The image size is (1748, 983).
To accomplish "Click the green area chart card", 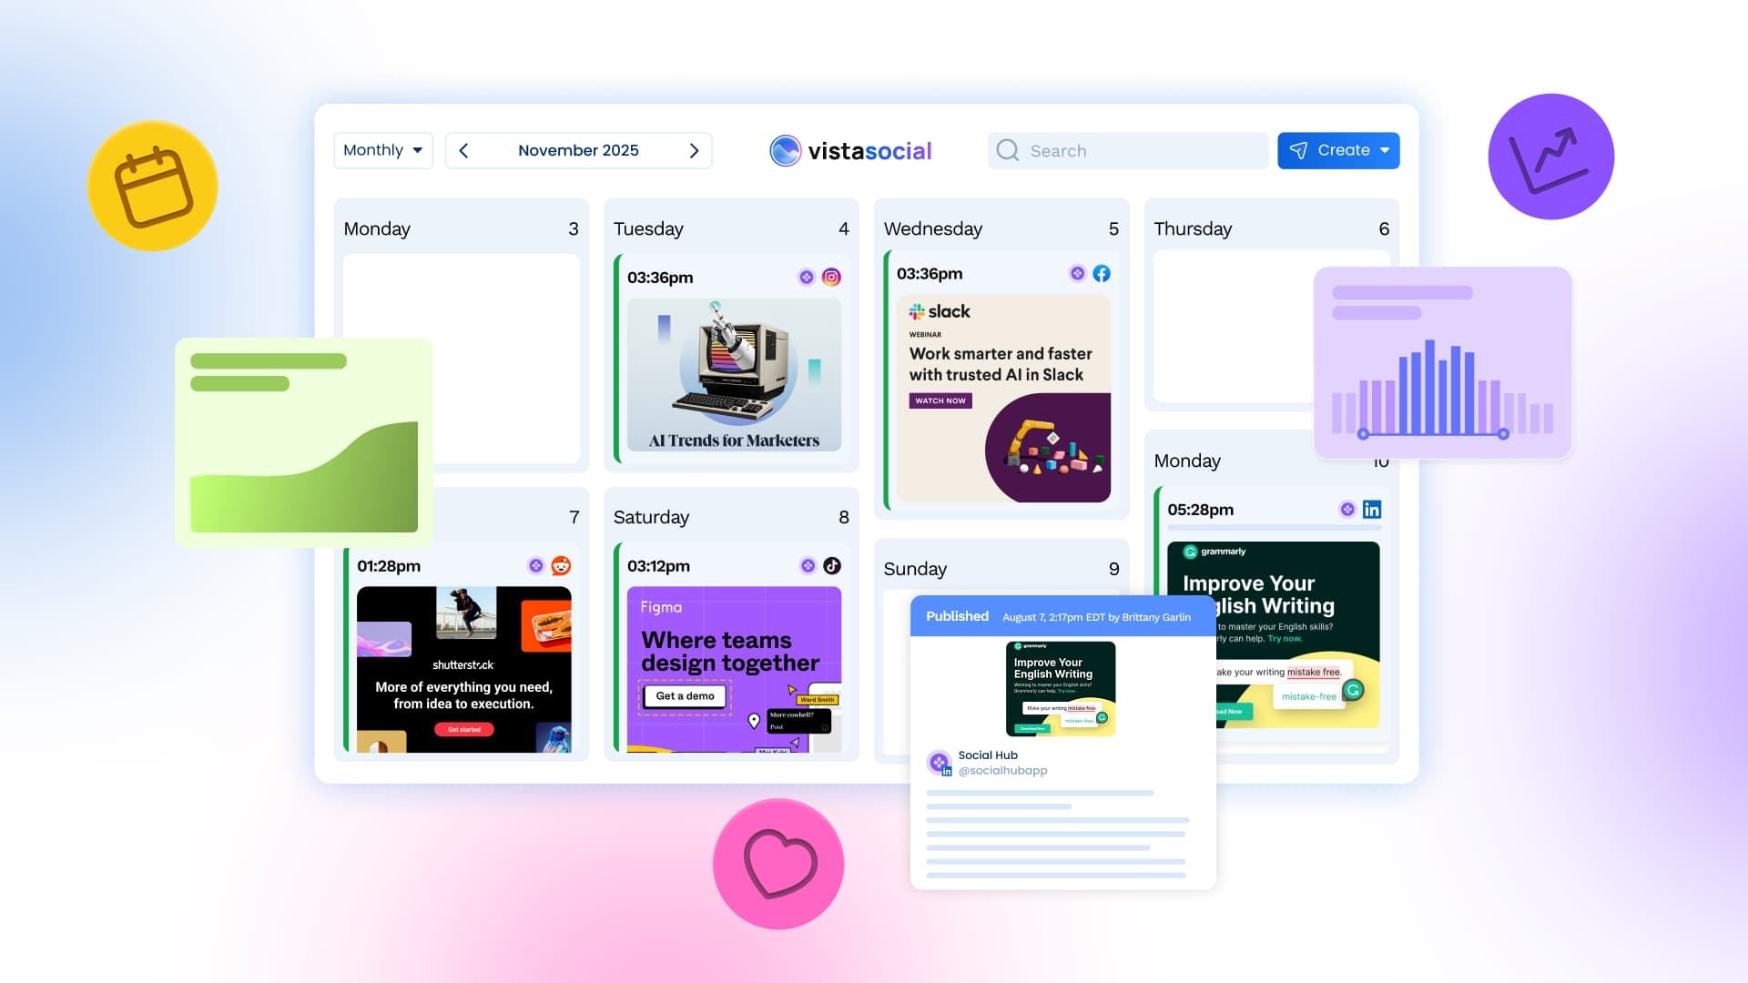I will (x=303, y=442).
